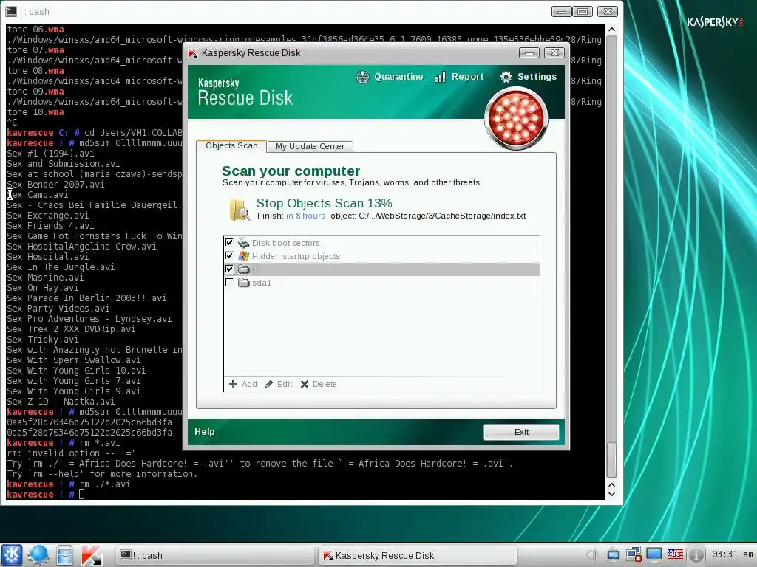Maximize the bash terminal window
The height and width of the screenshot is (567, 757).
click(x=583, y=11)
